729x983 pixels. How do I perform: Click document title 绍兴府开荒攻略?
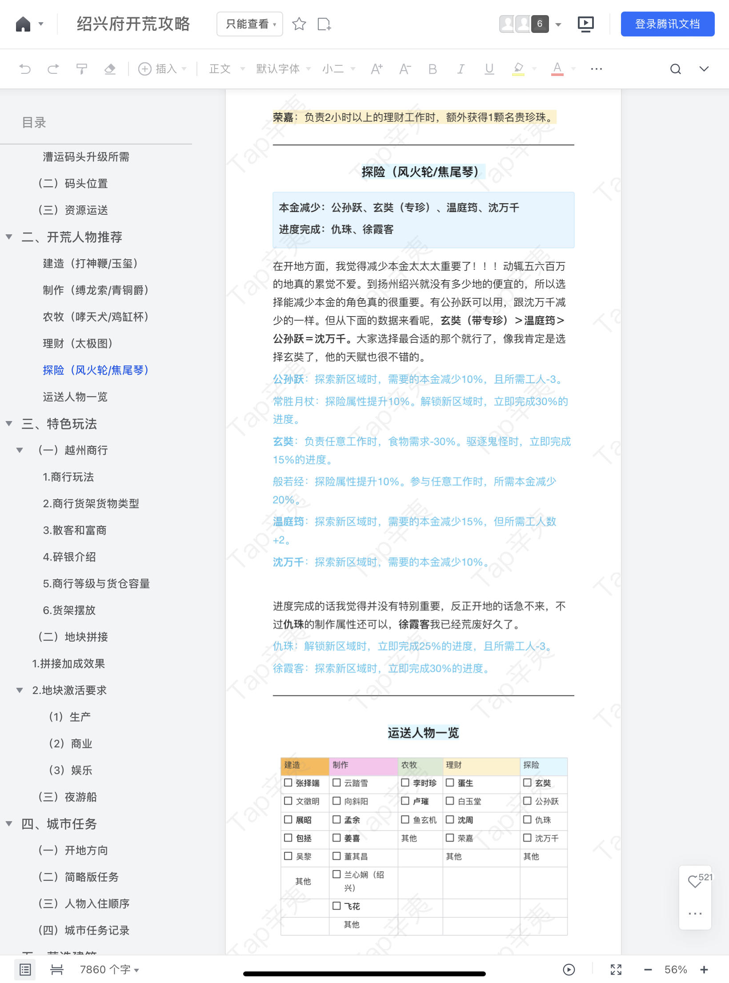click(x=133, y=24)
